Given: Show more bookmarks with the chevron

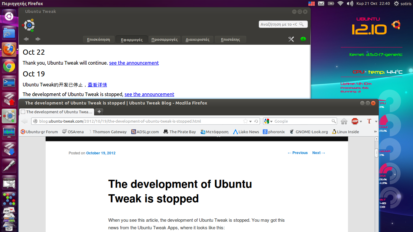Looking at the screenshot, I should 375,132.
